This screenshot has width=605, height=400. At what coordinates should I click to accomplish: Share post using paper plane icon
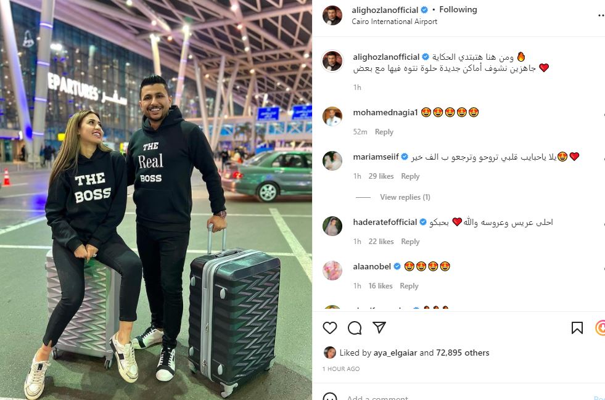(379, 327)
